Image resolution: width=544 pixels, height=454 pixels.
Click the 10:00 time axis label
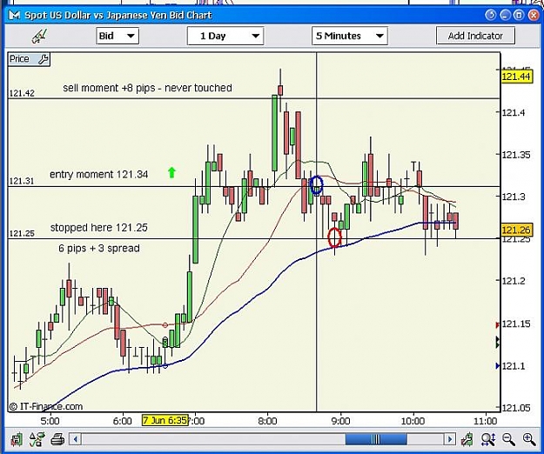click(413, 421)
